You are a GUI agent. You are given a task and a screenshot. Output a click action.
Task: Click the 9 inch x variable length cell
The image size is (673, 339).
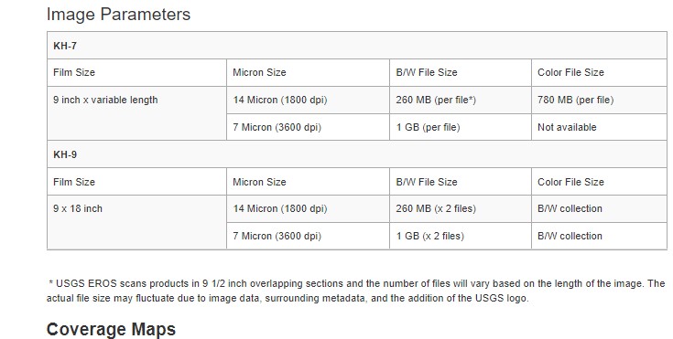[137, 113]
